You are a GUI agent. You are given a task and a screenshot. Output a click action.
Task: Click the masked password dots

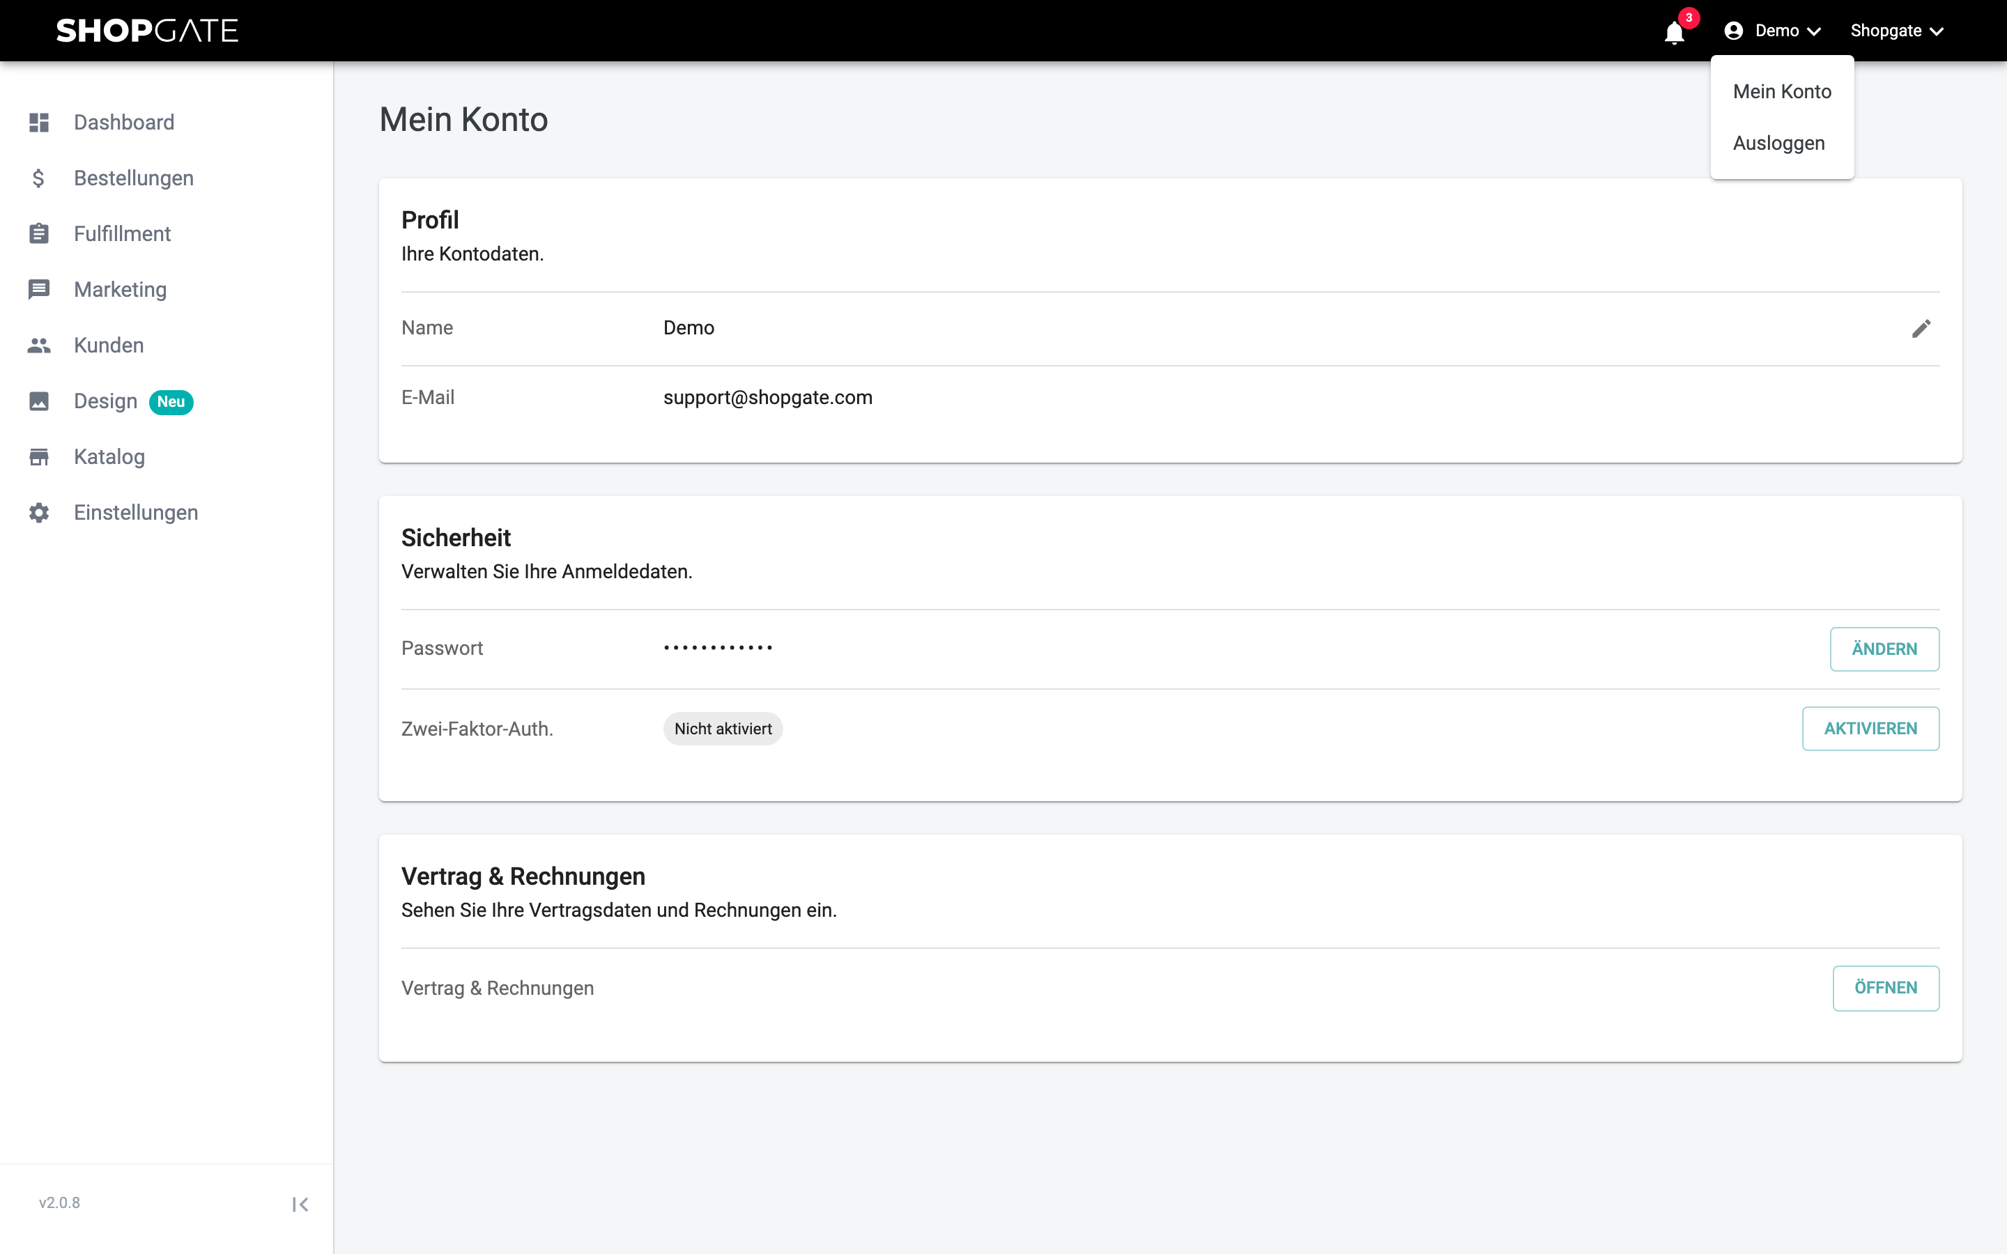coord(717,648)
